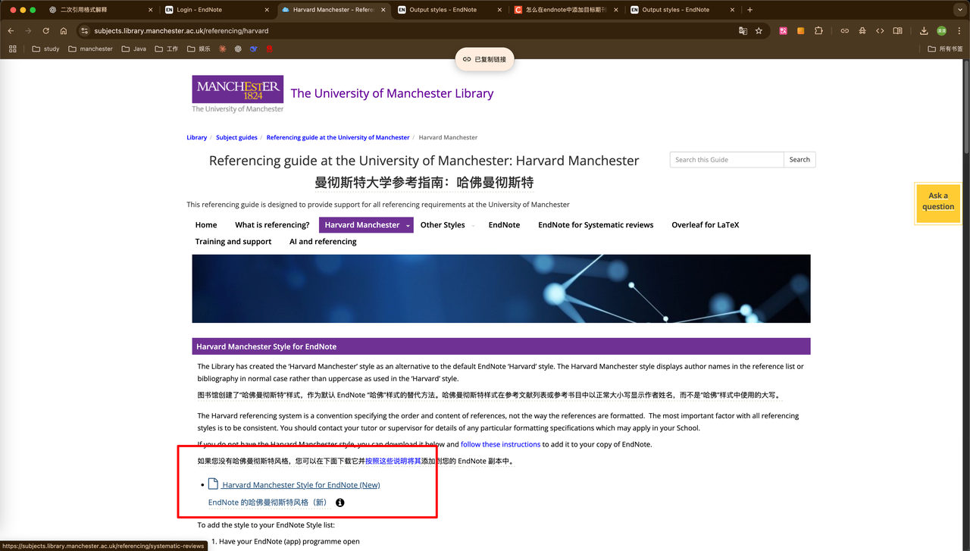The height and width of the screenshot is (551, 970).
Task: Open the Java bookmarks folder
Action: pos(134,49)
